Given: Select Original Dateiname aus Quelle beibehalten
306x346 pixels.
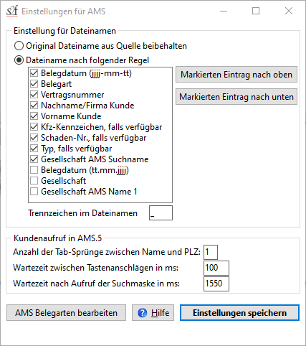Looking at the screenshot, I should 19,46.
